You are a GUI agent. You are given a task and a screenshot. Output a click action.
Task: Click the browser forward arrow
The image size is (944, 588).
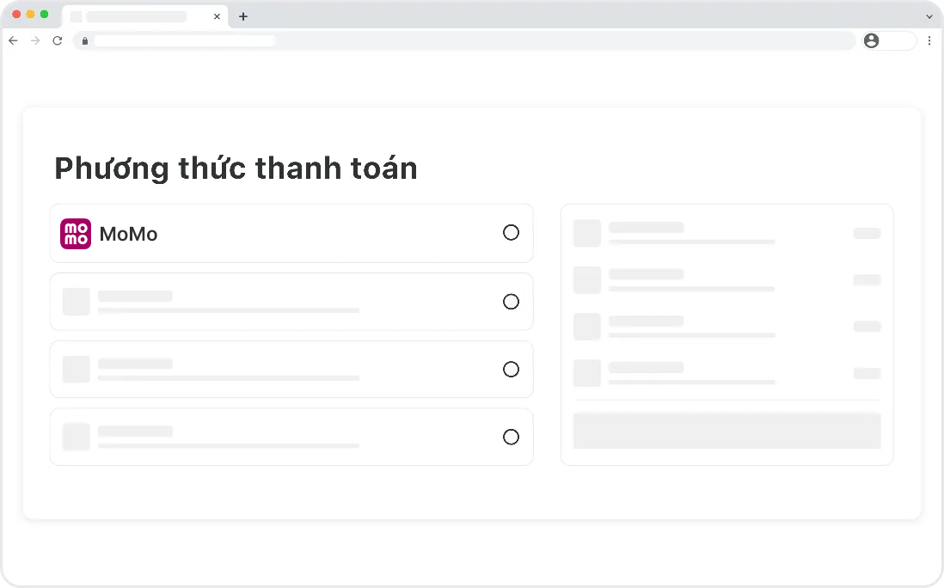click(x=35, y=40)
